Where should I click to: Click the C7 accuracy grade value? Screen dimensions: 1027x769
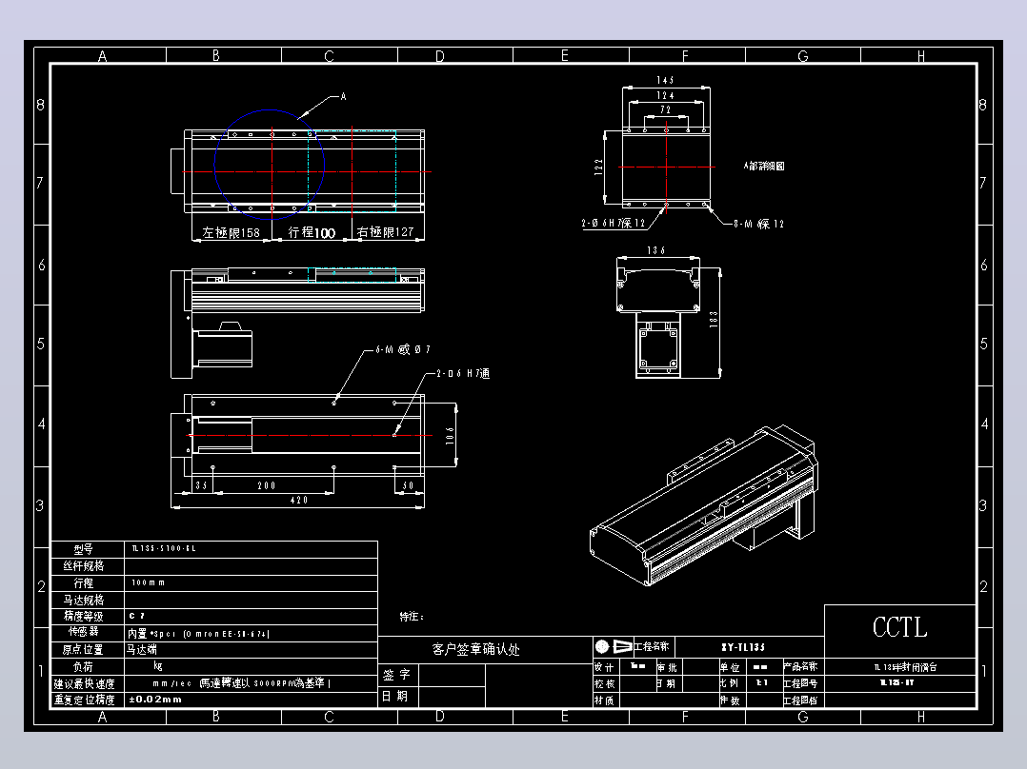coord(137,616)
